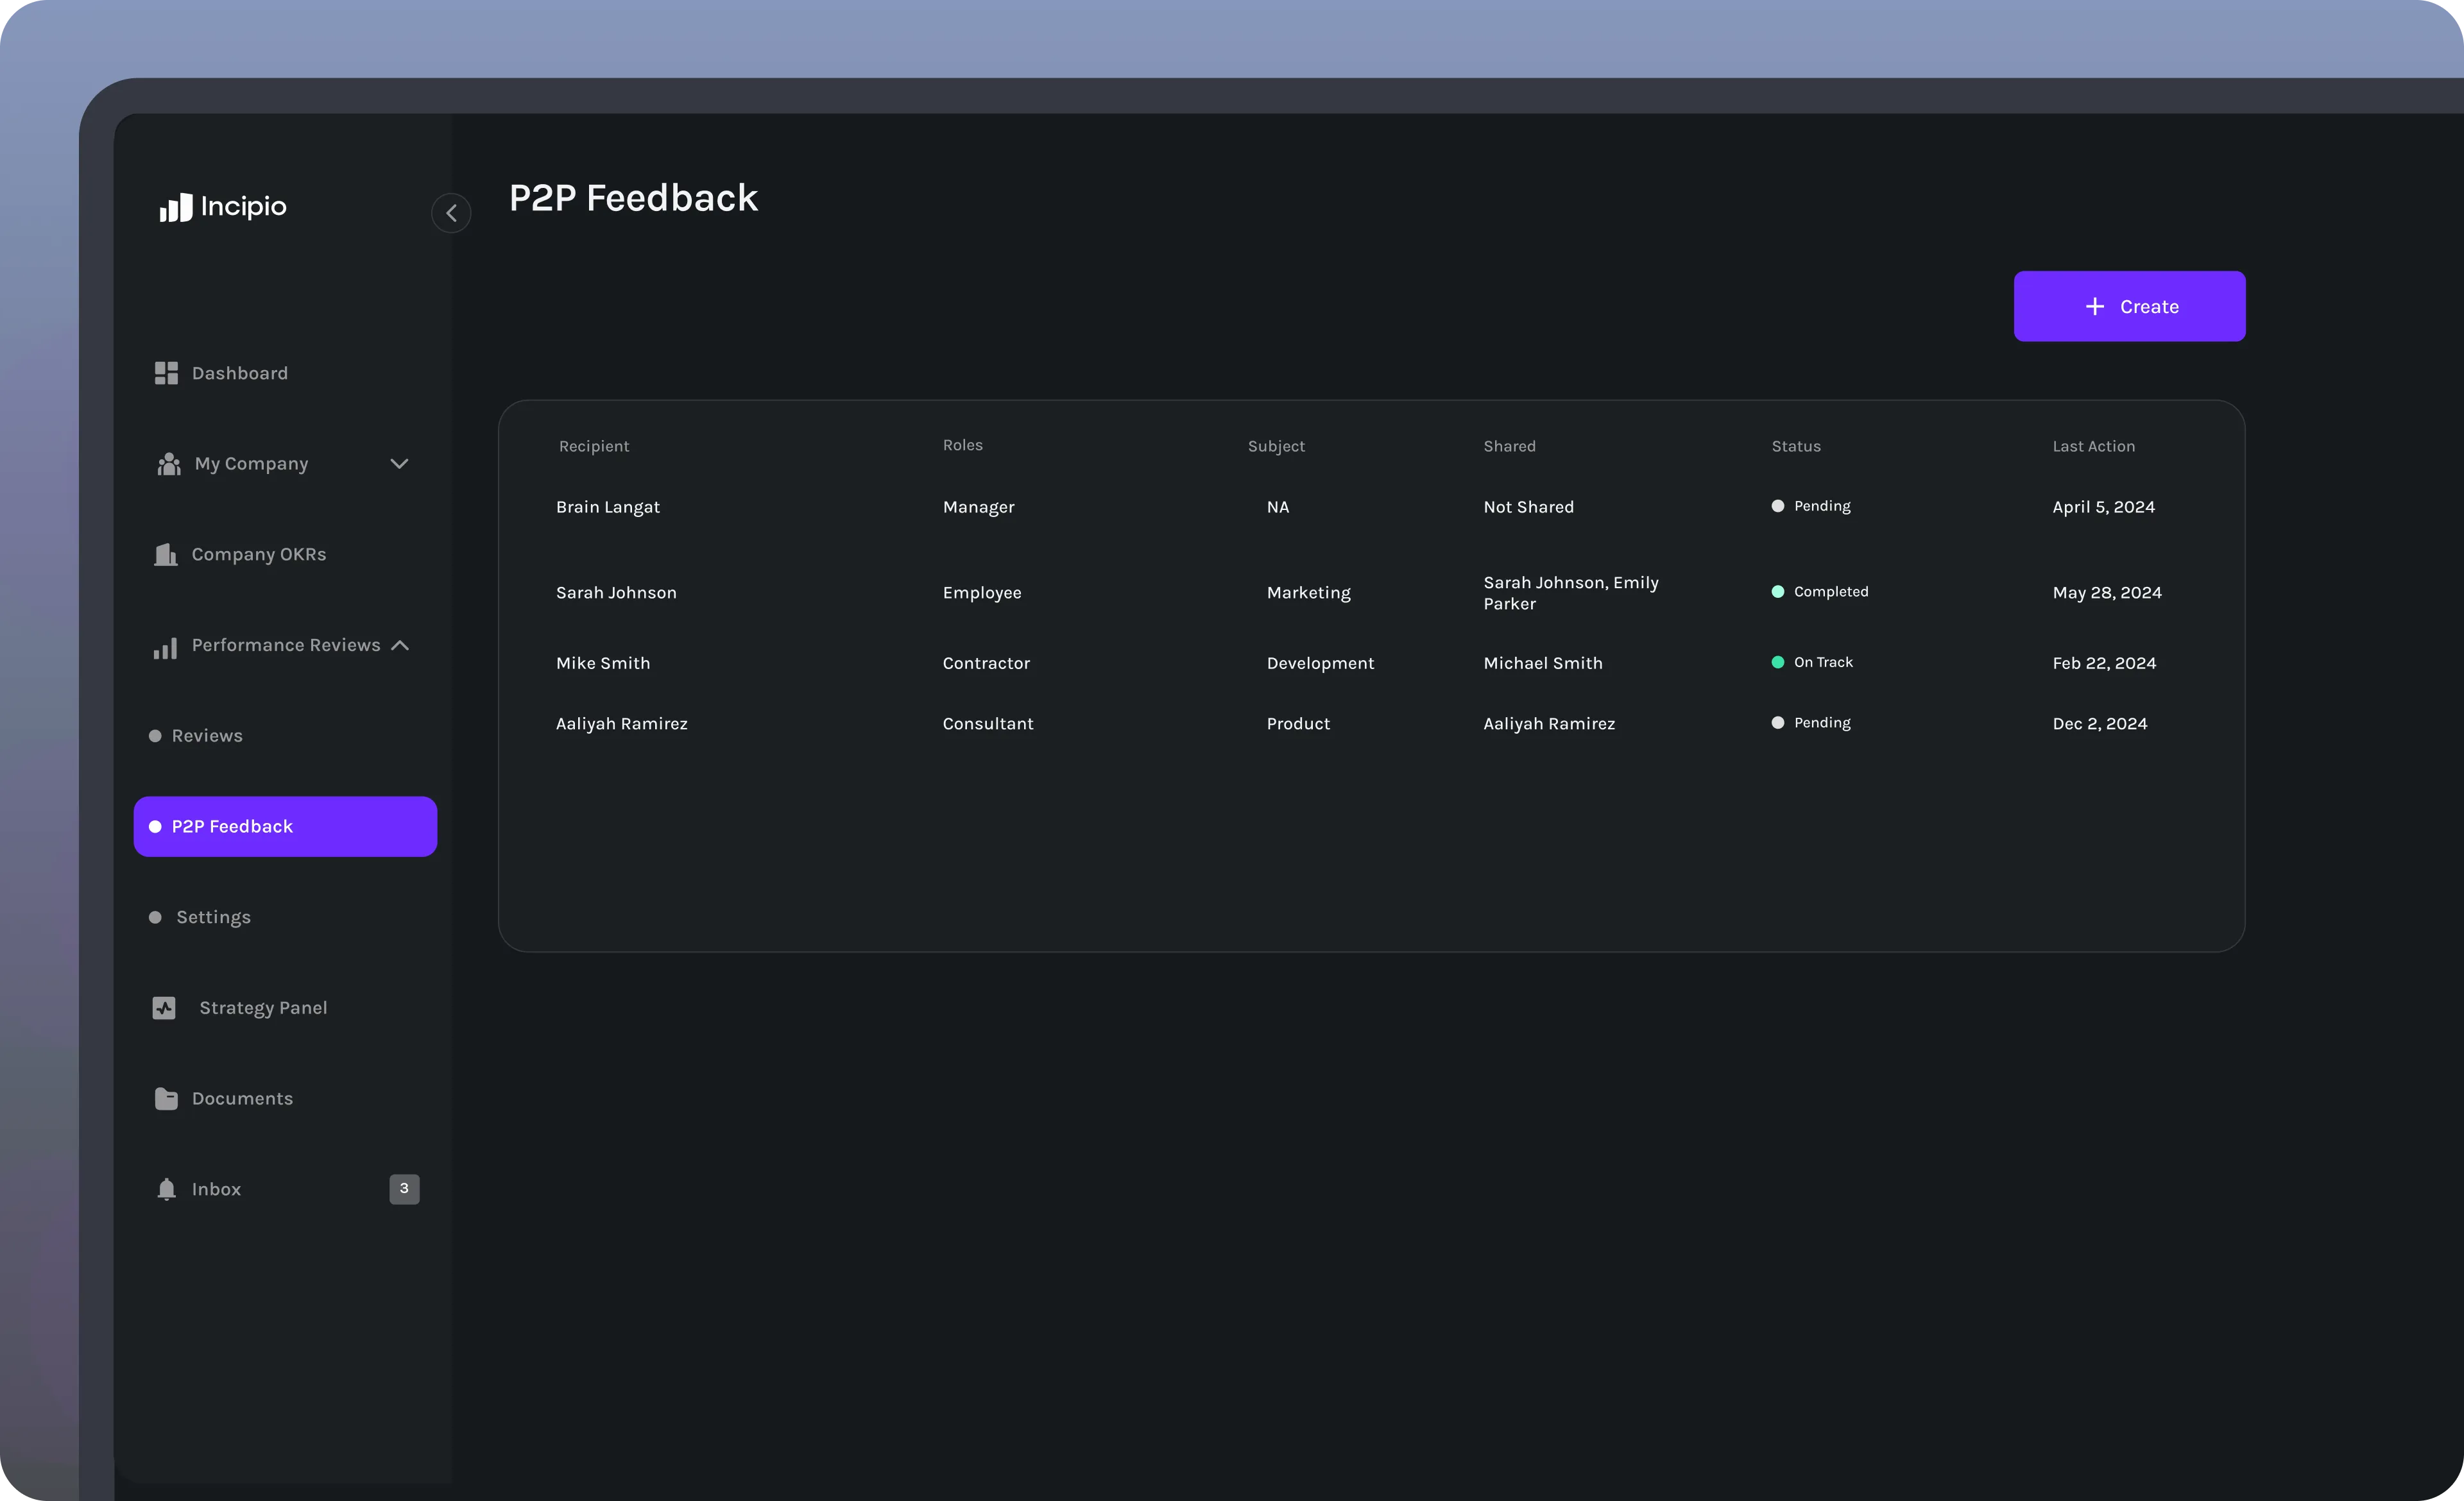Click the Documents folder icon
The image size is (2464, 1501).
click(x=166, y=1098)
